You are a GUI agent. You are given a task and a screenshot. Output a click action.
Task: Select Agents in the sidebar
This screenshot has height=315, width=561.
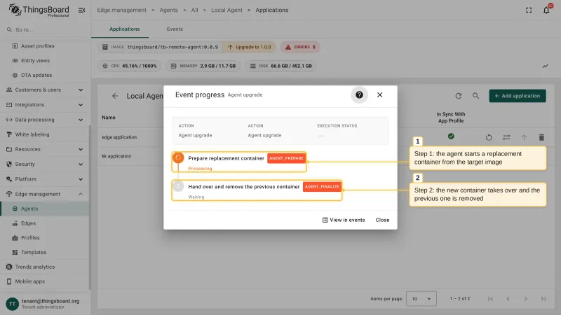click(x=45, y=209)
